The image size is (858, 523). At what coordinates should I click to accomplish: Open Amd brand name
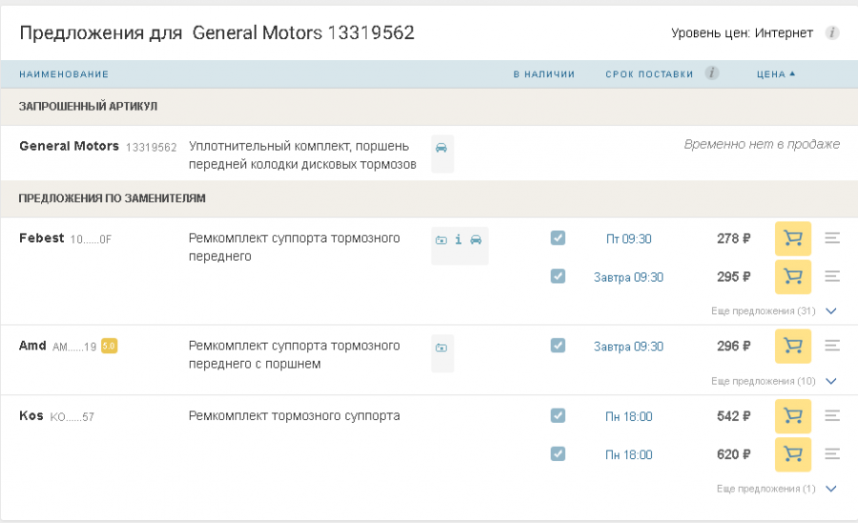coord(32,346)
